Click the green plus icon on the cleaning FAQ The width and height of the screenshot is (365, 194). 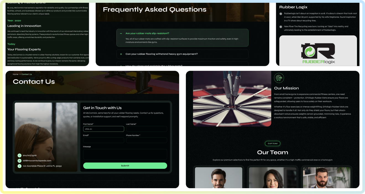[121, 66]
